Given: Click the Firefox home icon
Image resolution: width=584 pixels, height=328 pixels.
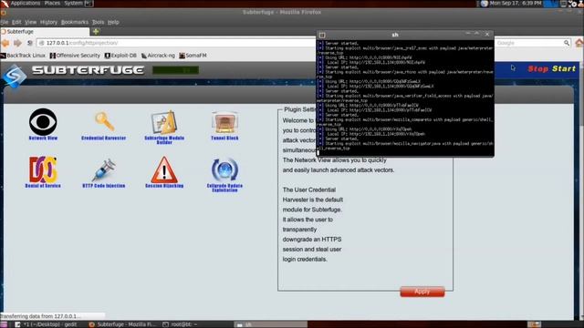Looking at the screenshot, I should 579,43.
